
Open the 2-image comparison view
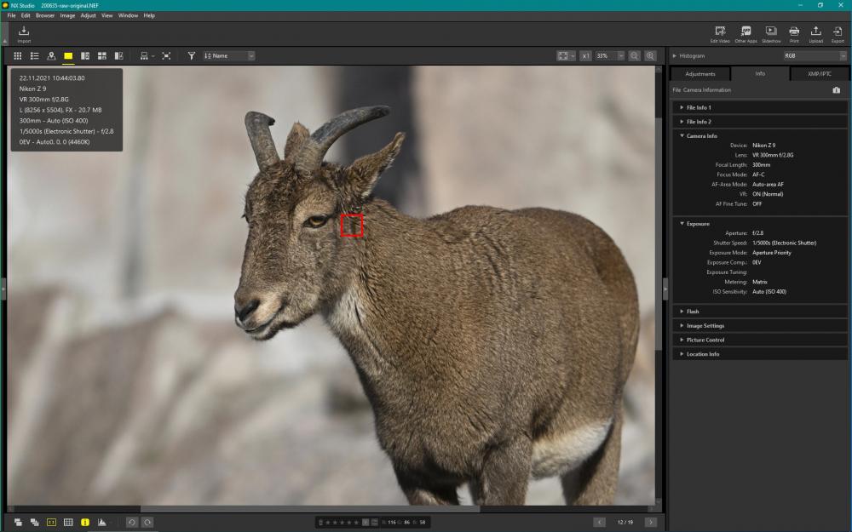click(x=84, y=56)
